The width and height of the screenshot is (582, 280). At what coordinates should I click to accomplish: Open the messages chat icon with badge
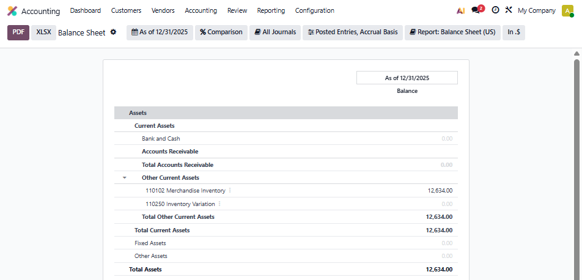477,10
